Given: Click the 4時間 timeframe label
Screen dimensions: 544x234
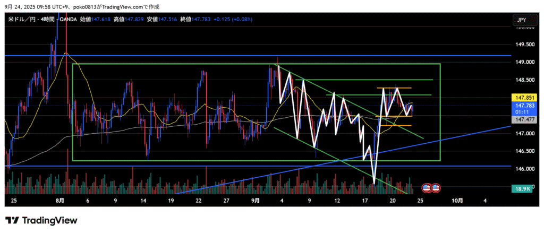Looking at the screenshot, I should click(x=48, y=19).
